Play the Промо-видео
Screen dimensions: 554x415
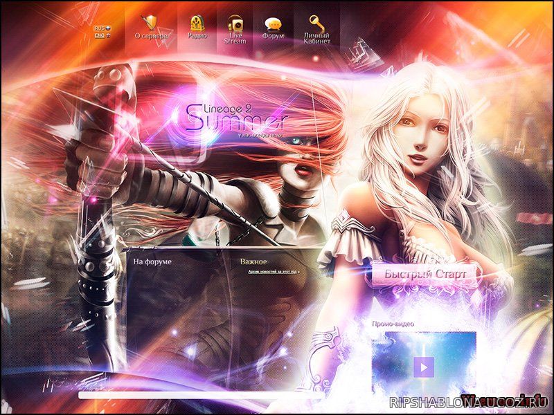click(424, 367)
